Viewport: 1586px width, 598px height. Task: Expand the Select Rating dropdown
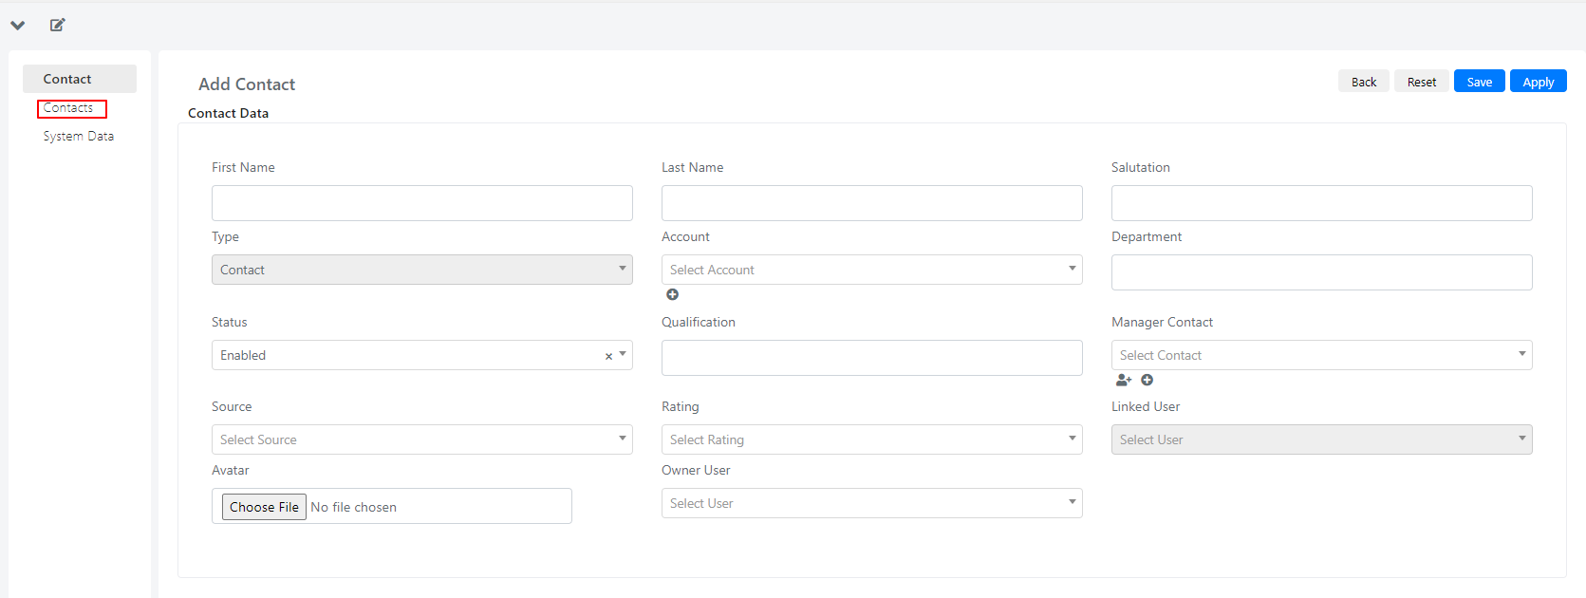click(x=872, y=439)
